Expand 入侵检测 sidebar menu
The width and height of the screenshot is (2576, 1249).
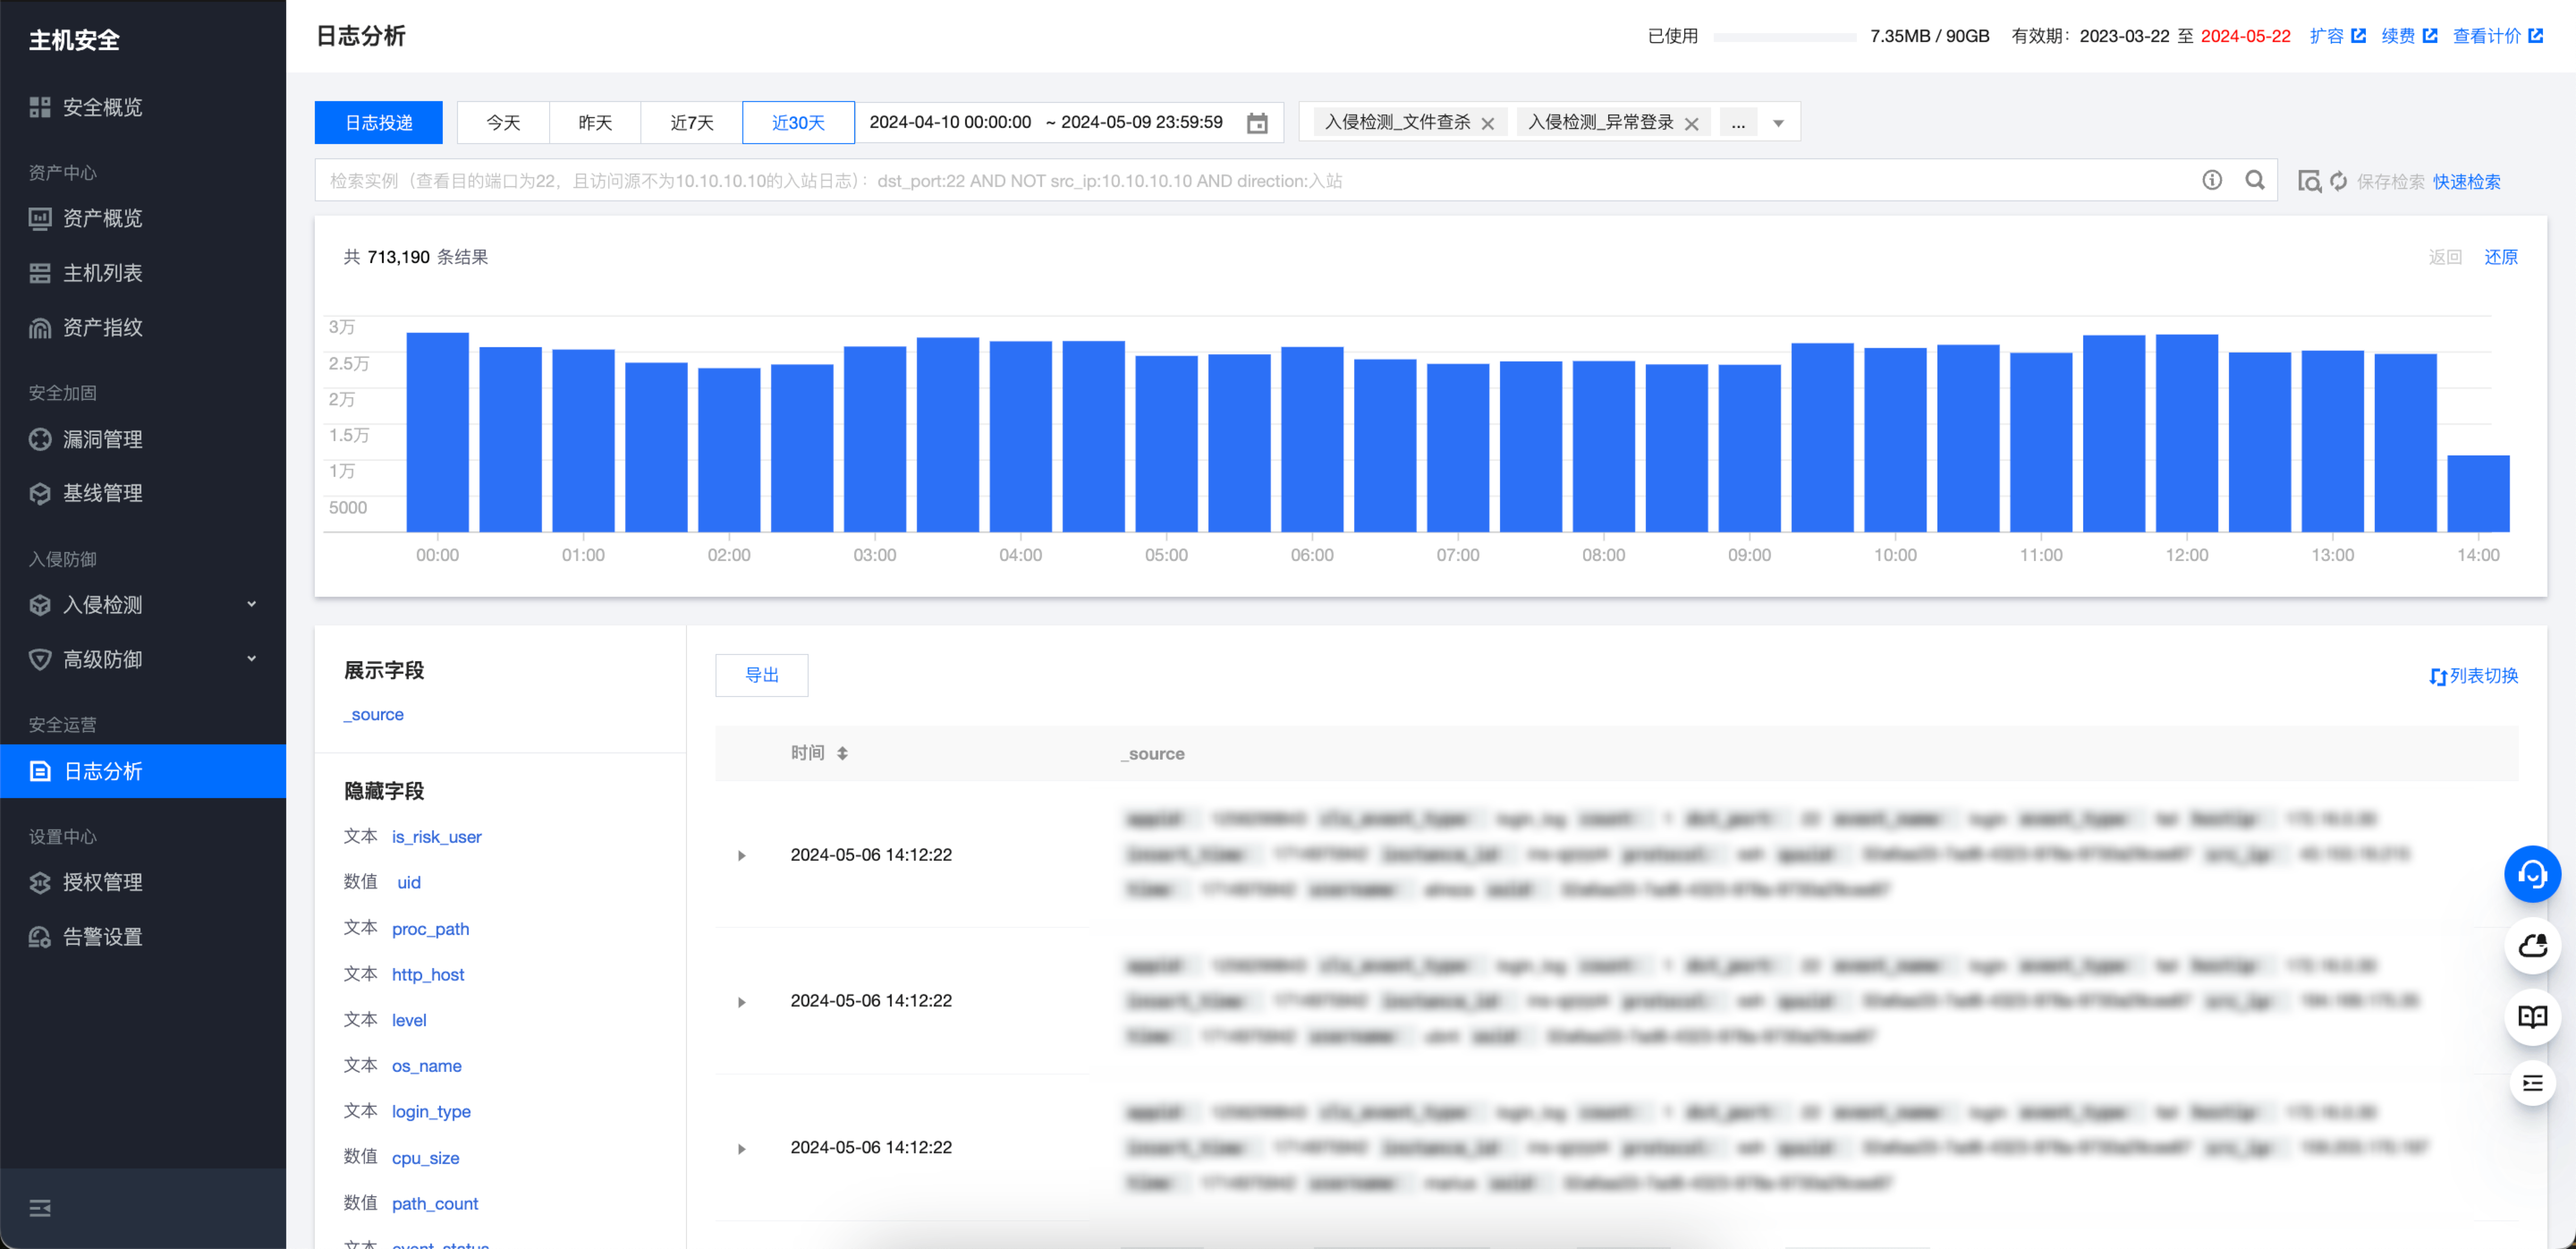pos(143,604)
